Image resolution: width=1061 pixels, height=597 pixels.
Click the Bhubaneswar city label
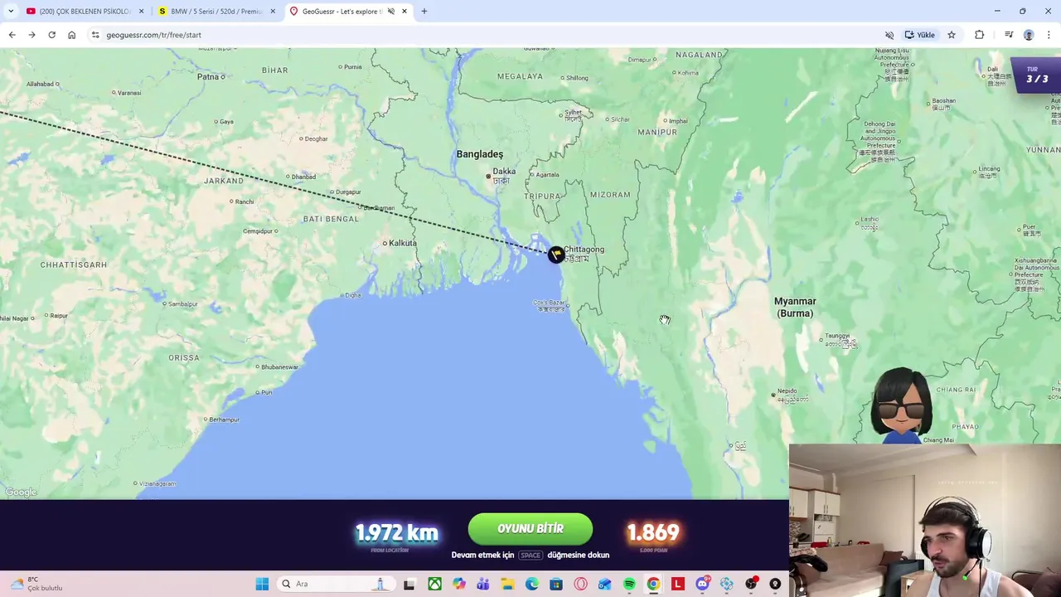(x=279, y=366)
